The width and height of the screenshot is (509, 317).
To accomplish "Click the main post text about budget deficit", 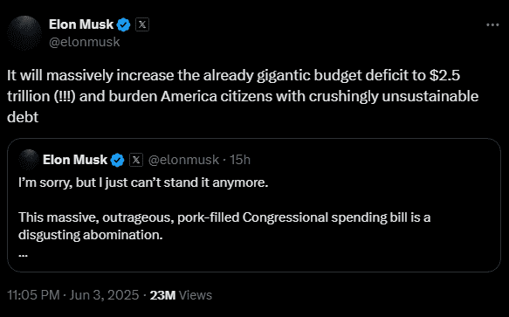I will point(243,96).
